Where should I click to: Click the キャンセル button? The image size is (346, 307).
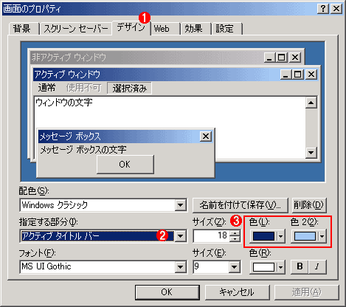pos(237,292)
